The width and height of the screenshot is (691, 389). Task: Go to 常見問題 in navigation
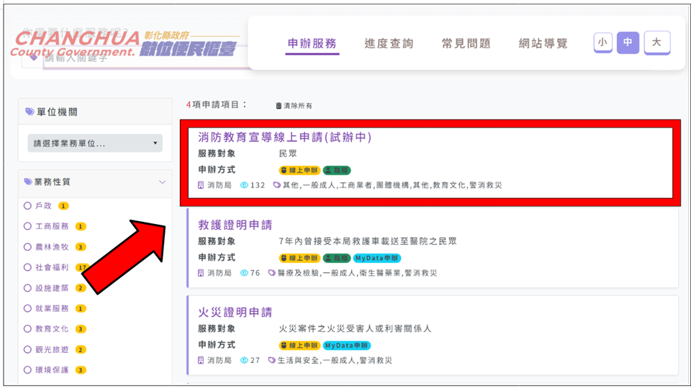[x=466, y=43]
